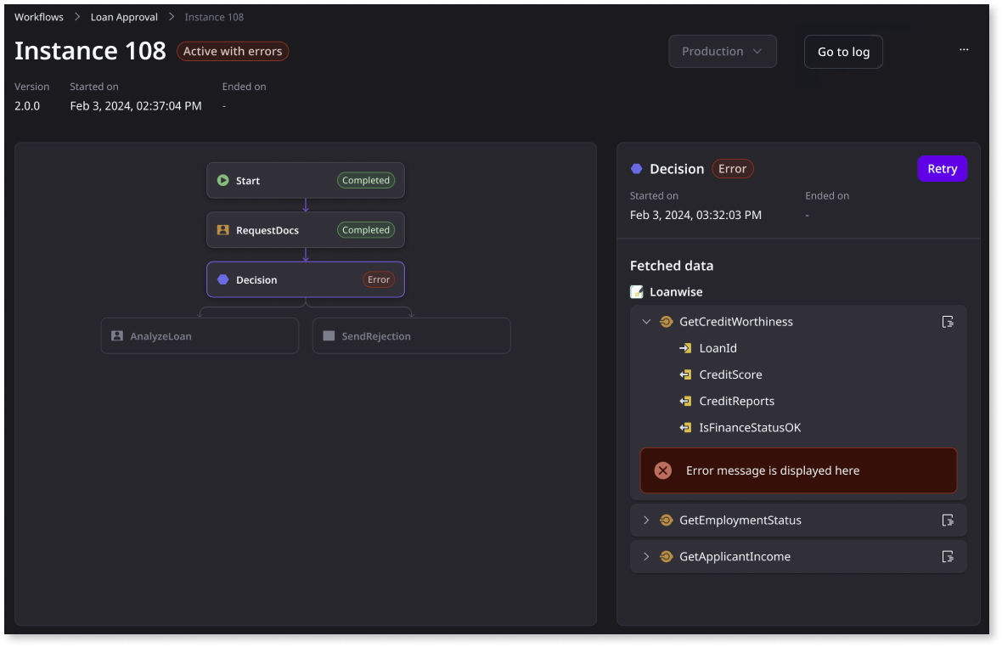1002x647 pixels.
Task: Click the purple Decision icon in the detail panel
Action: tap(637, 169)
